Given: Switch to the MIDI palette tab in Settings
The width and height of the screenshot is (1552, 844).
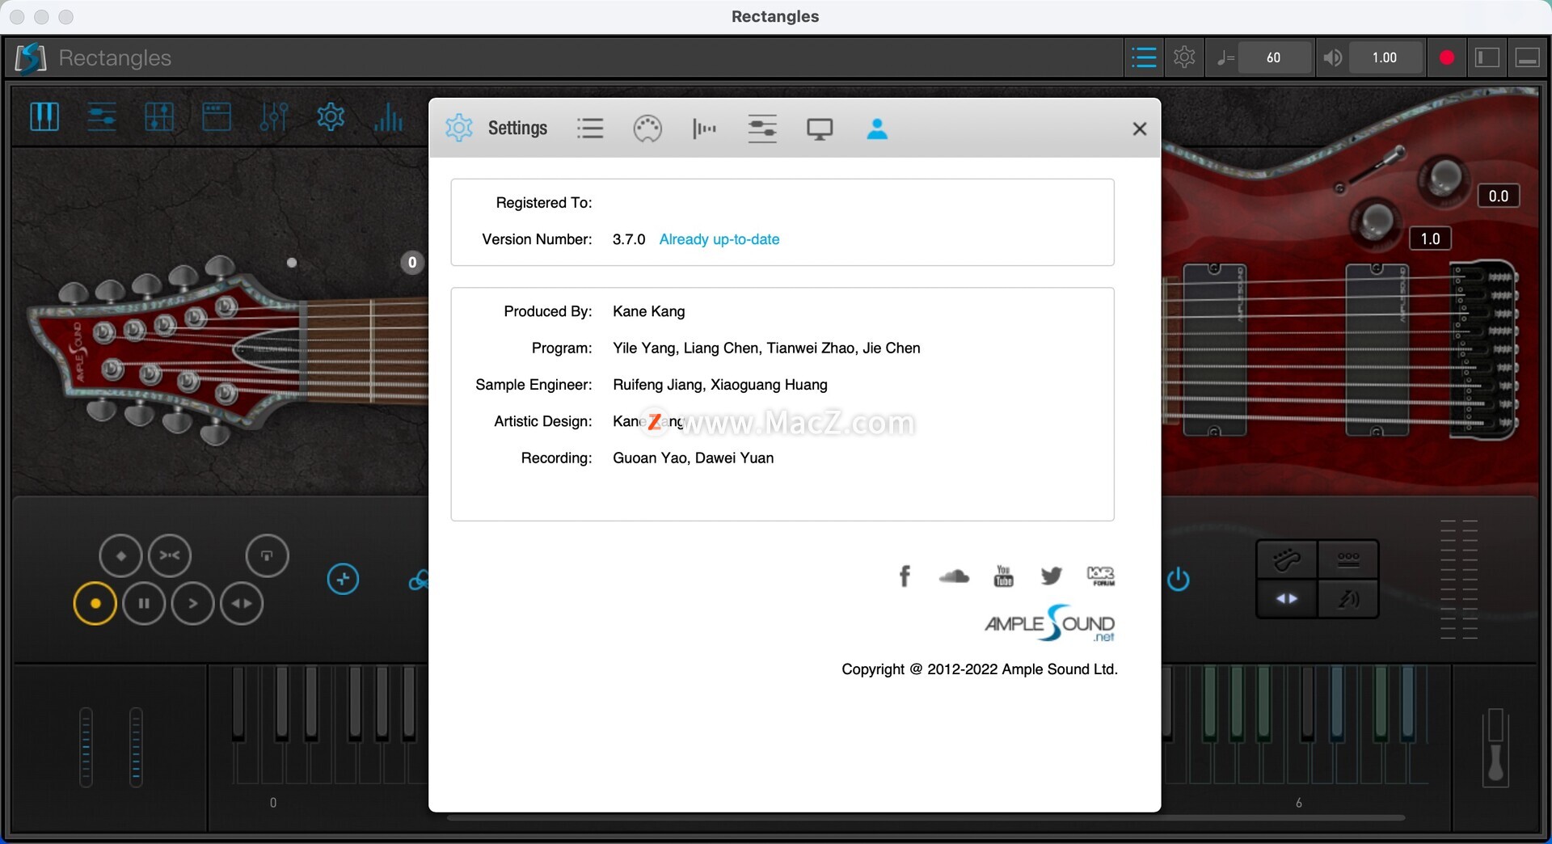Looking at the screenshot, I should click(647, 129).
